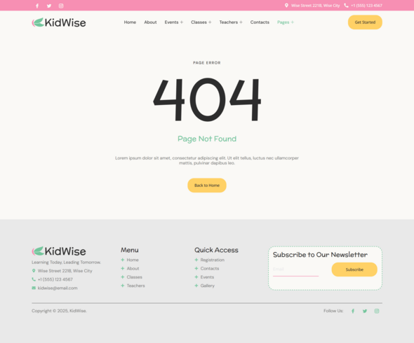
Task: Open Twitter icon beside Follow Us
Action: [365, 311]
